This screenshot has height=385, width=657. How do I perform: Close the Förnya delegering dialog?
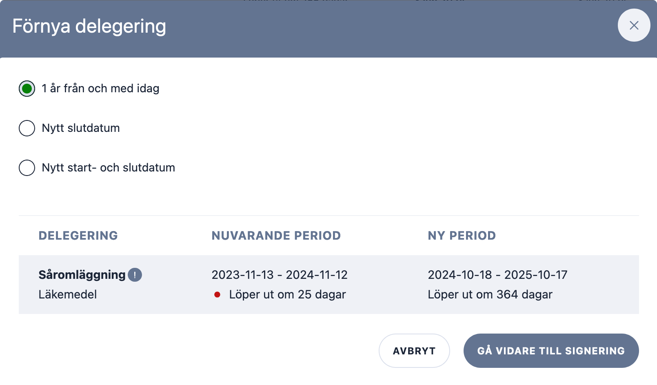tap(634, 25)
